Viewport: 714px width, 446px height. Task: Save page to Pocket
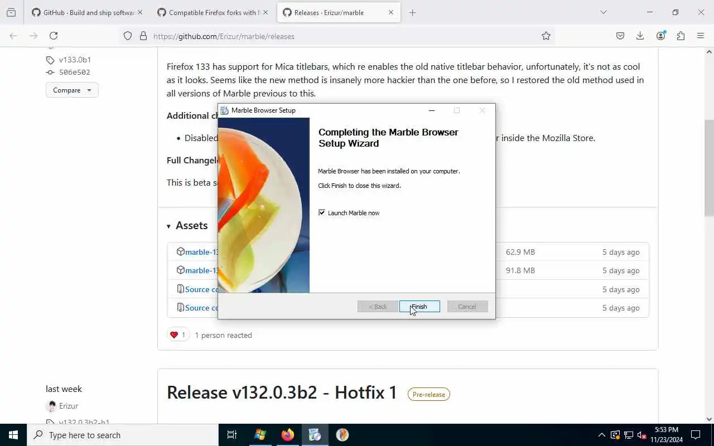coord(620,36)
